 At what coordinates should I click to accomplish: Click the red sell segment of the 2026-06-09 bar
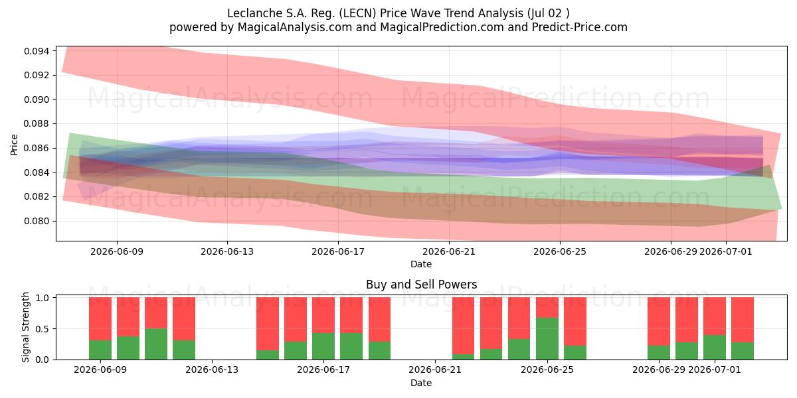100,319
